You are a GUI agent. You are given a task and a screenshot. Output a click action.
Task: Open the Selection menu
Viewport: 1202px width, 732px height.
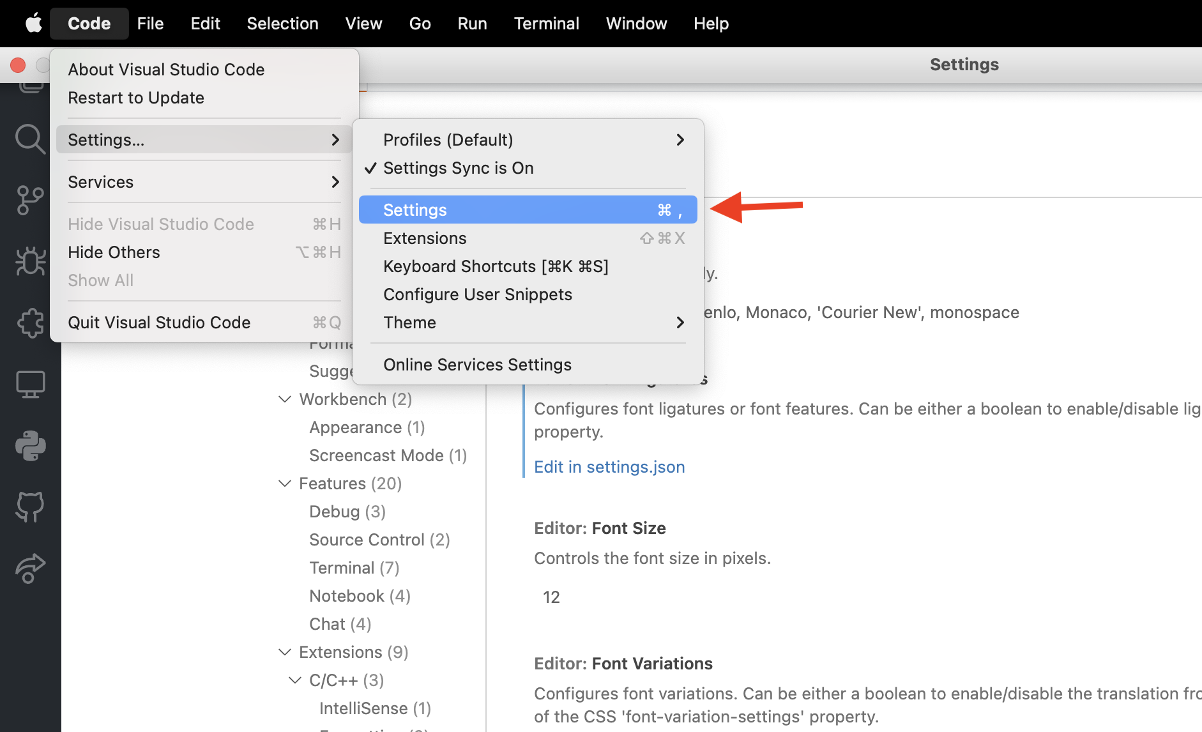click(282, 24)
